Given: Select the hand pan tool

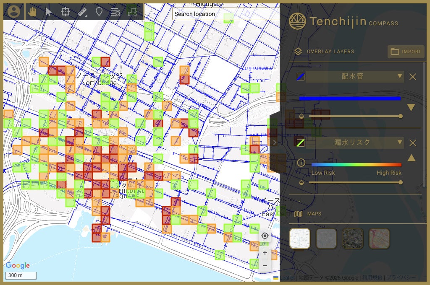Looking at the screenshot, I should [x=32, y=12].
